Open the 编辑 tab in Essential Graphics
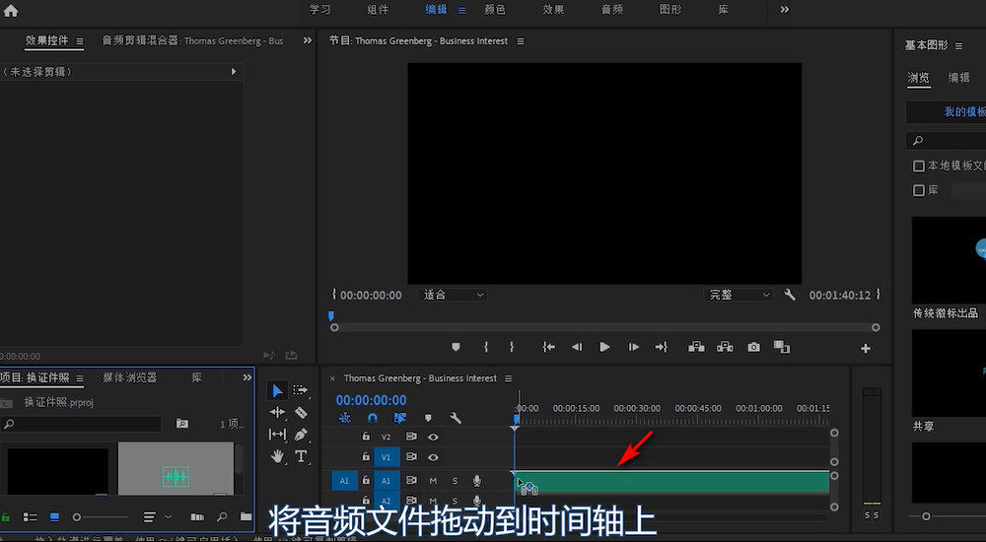 pos(959,77)
